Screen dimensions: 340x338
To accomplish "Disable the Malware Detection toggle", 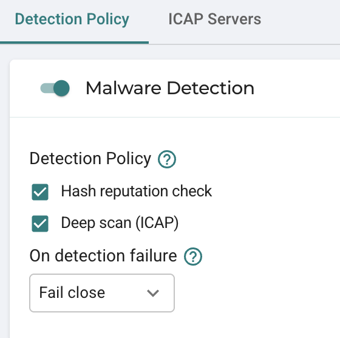I will click(x=55, y=88).
